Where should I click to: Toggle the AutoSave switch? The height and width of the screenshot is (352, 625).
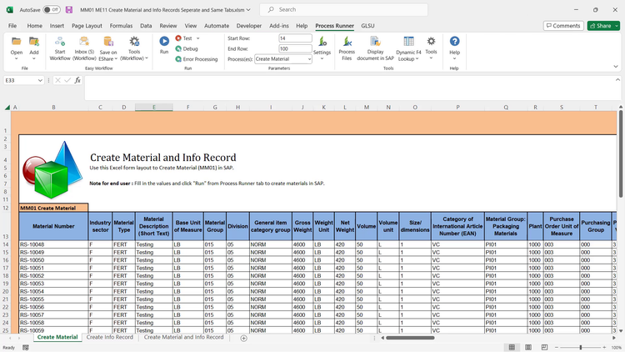point(52,9)
